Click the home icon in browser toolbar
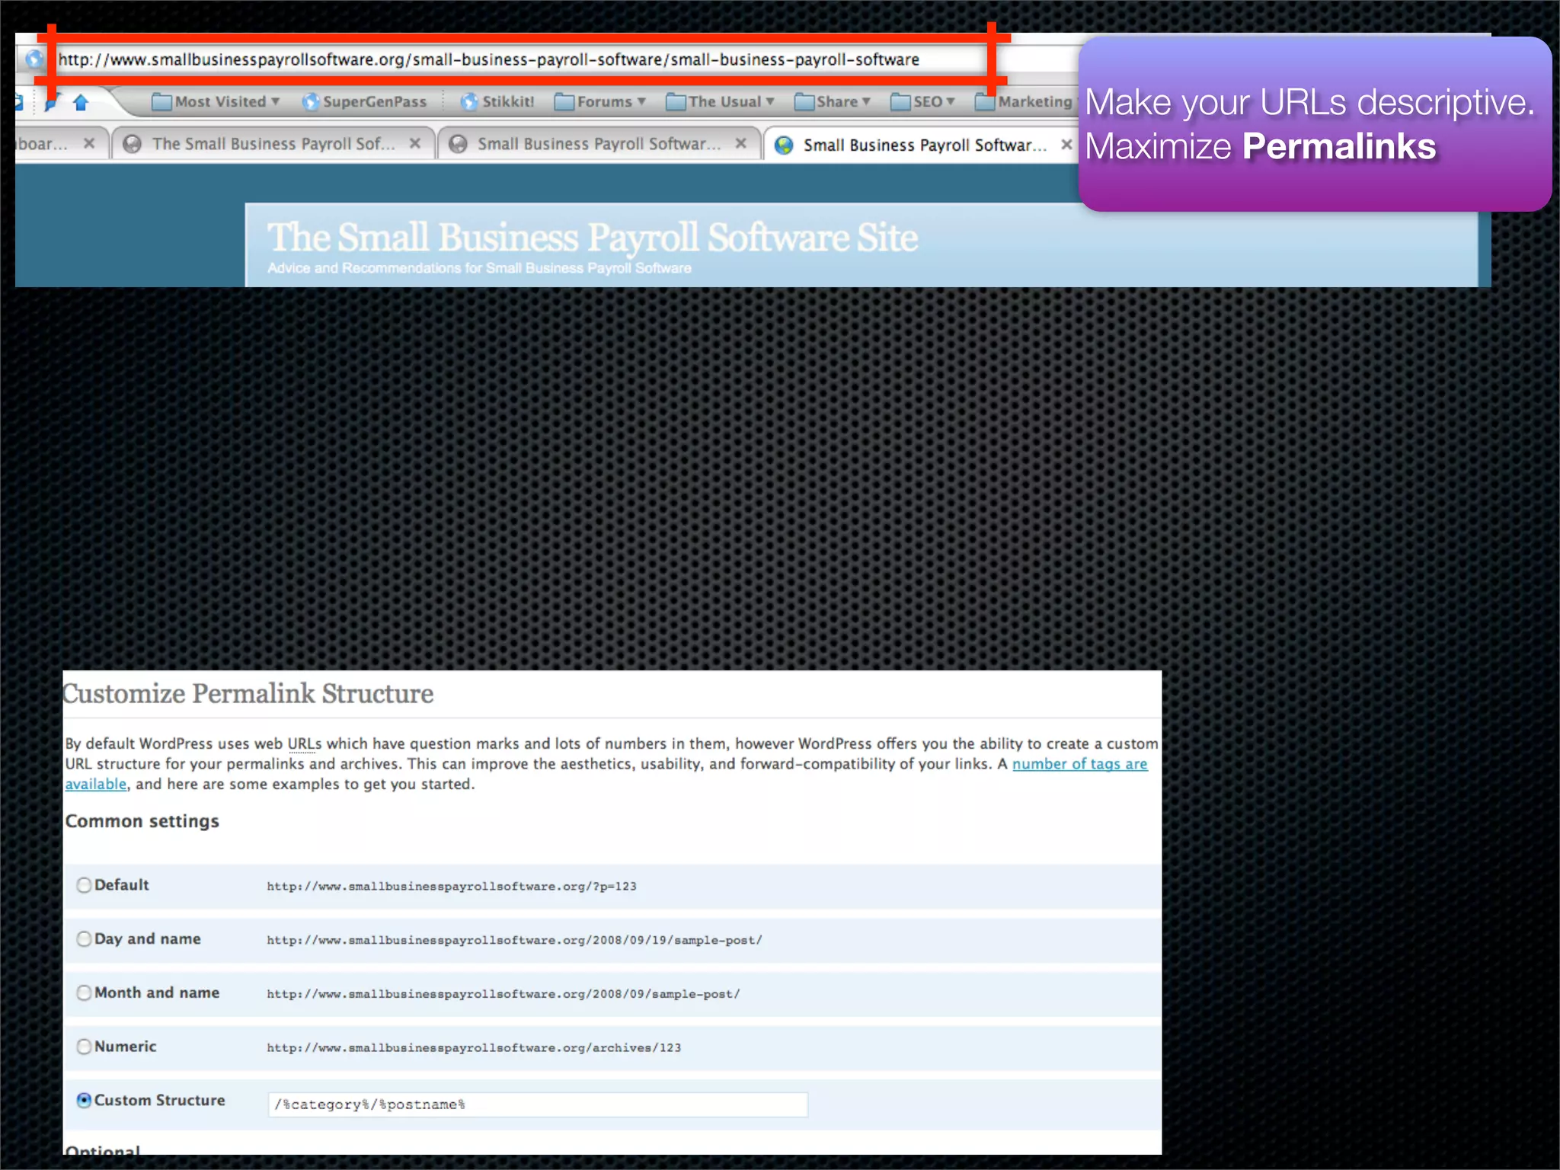The height and width of the screenshot is (1170, 1560). [x=82, y=102]
